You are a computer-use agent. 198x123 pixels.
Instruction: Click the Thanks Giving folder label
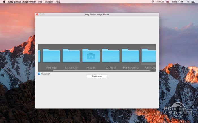click(131, 68)
